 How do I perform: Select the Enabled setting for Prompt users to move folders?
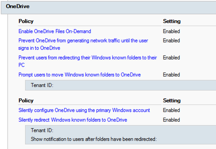coord(171,75)
